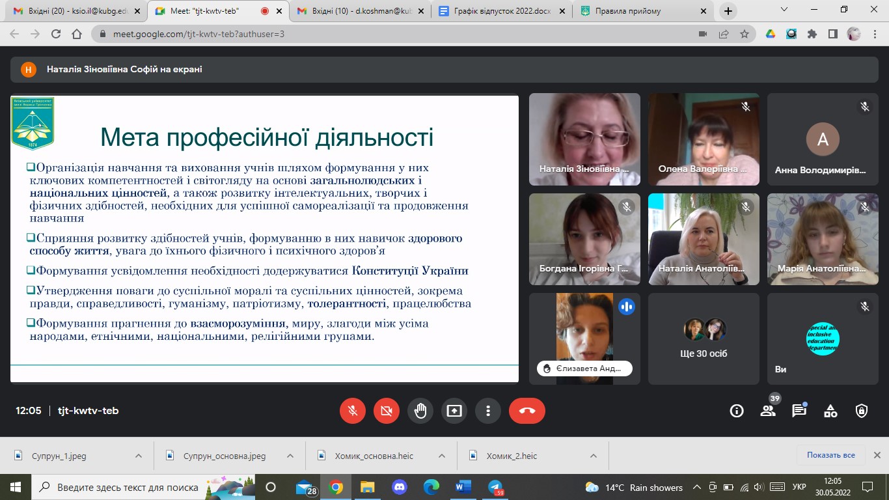Open the Telegram taskbar icon
889x500 pixels.
coord(495,487)
